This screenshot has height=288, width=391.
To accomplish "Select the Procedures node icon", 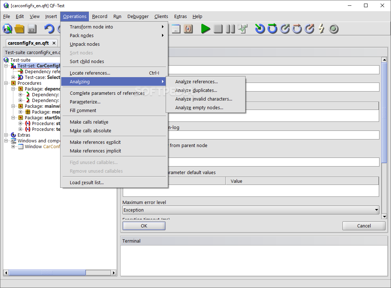I will 13,83.
